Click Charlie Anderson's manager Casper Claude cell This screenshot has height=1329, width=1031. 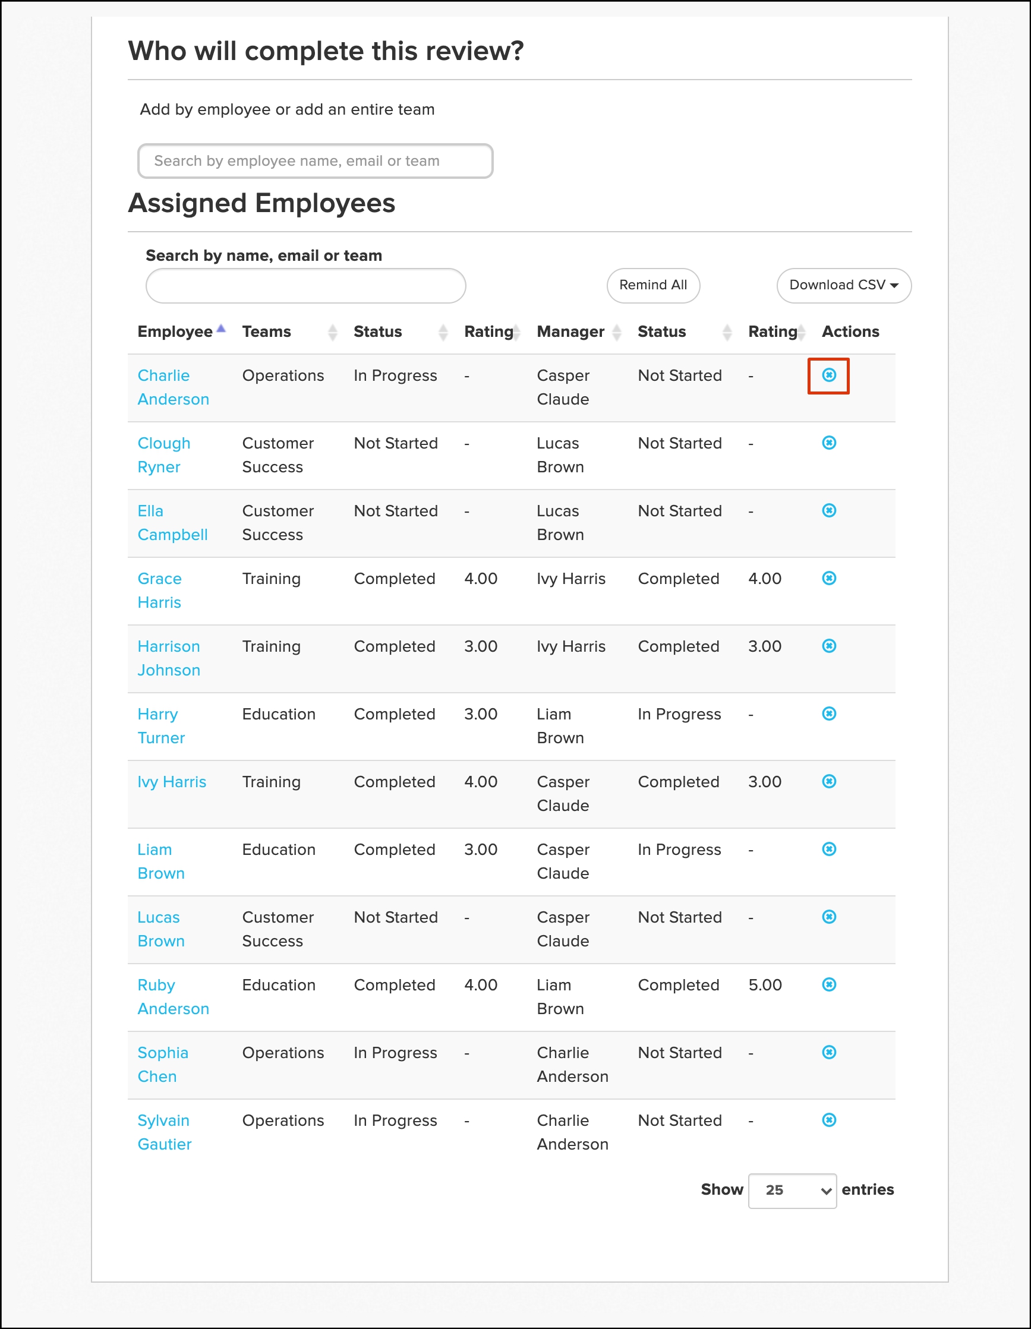[563, 387]
